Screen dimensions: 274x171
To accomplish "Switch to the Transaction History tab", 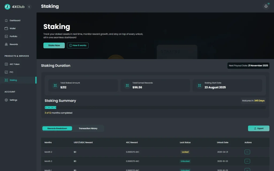I will (88, 128).
